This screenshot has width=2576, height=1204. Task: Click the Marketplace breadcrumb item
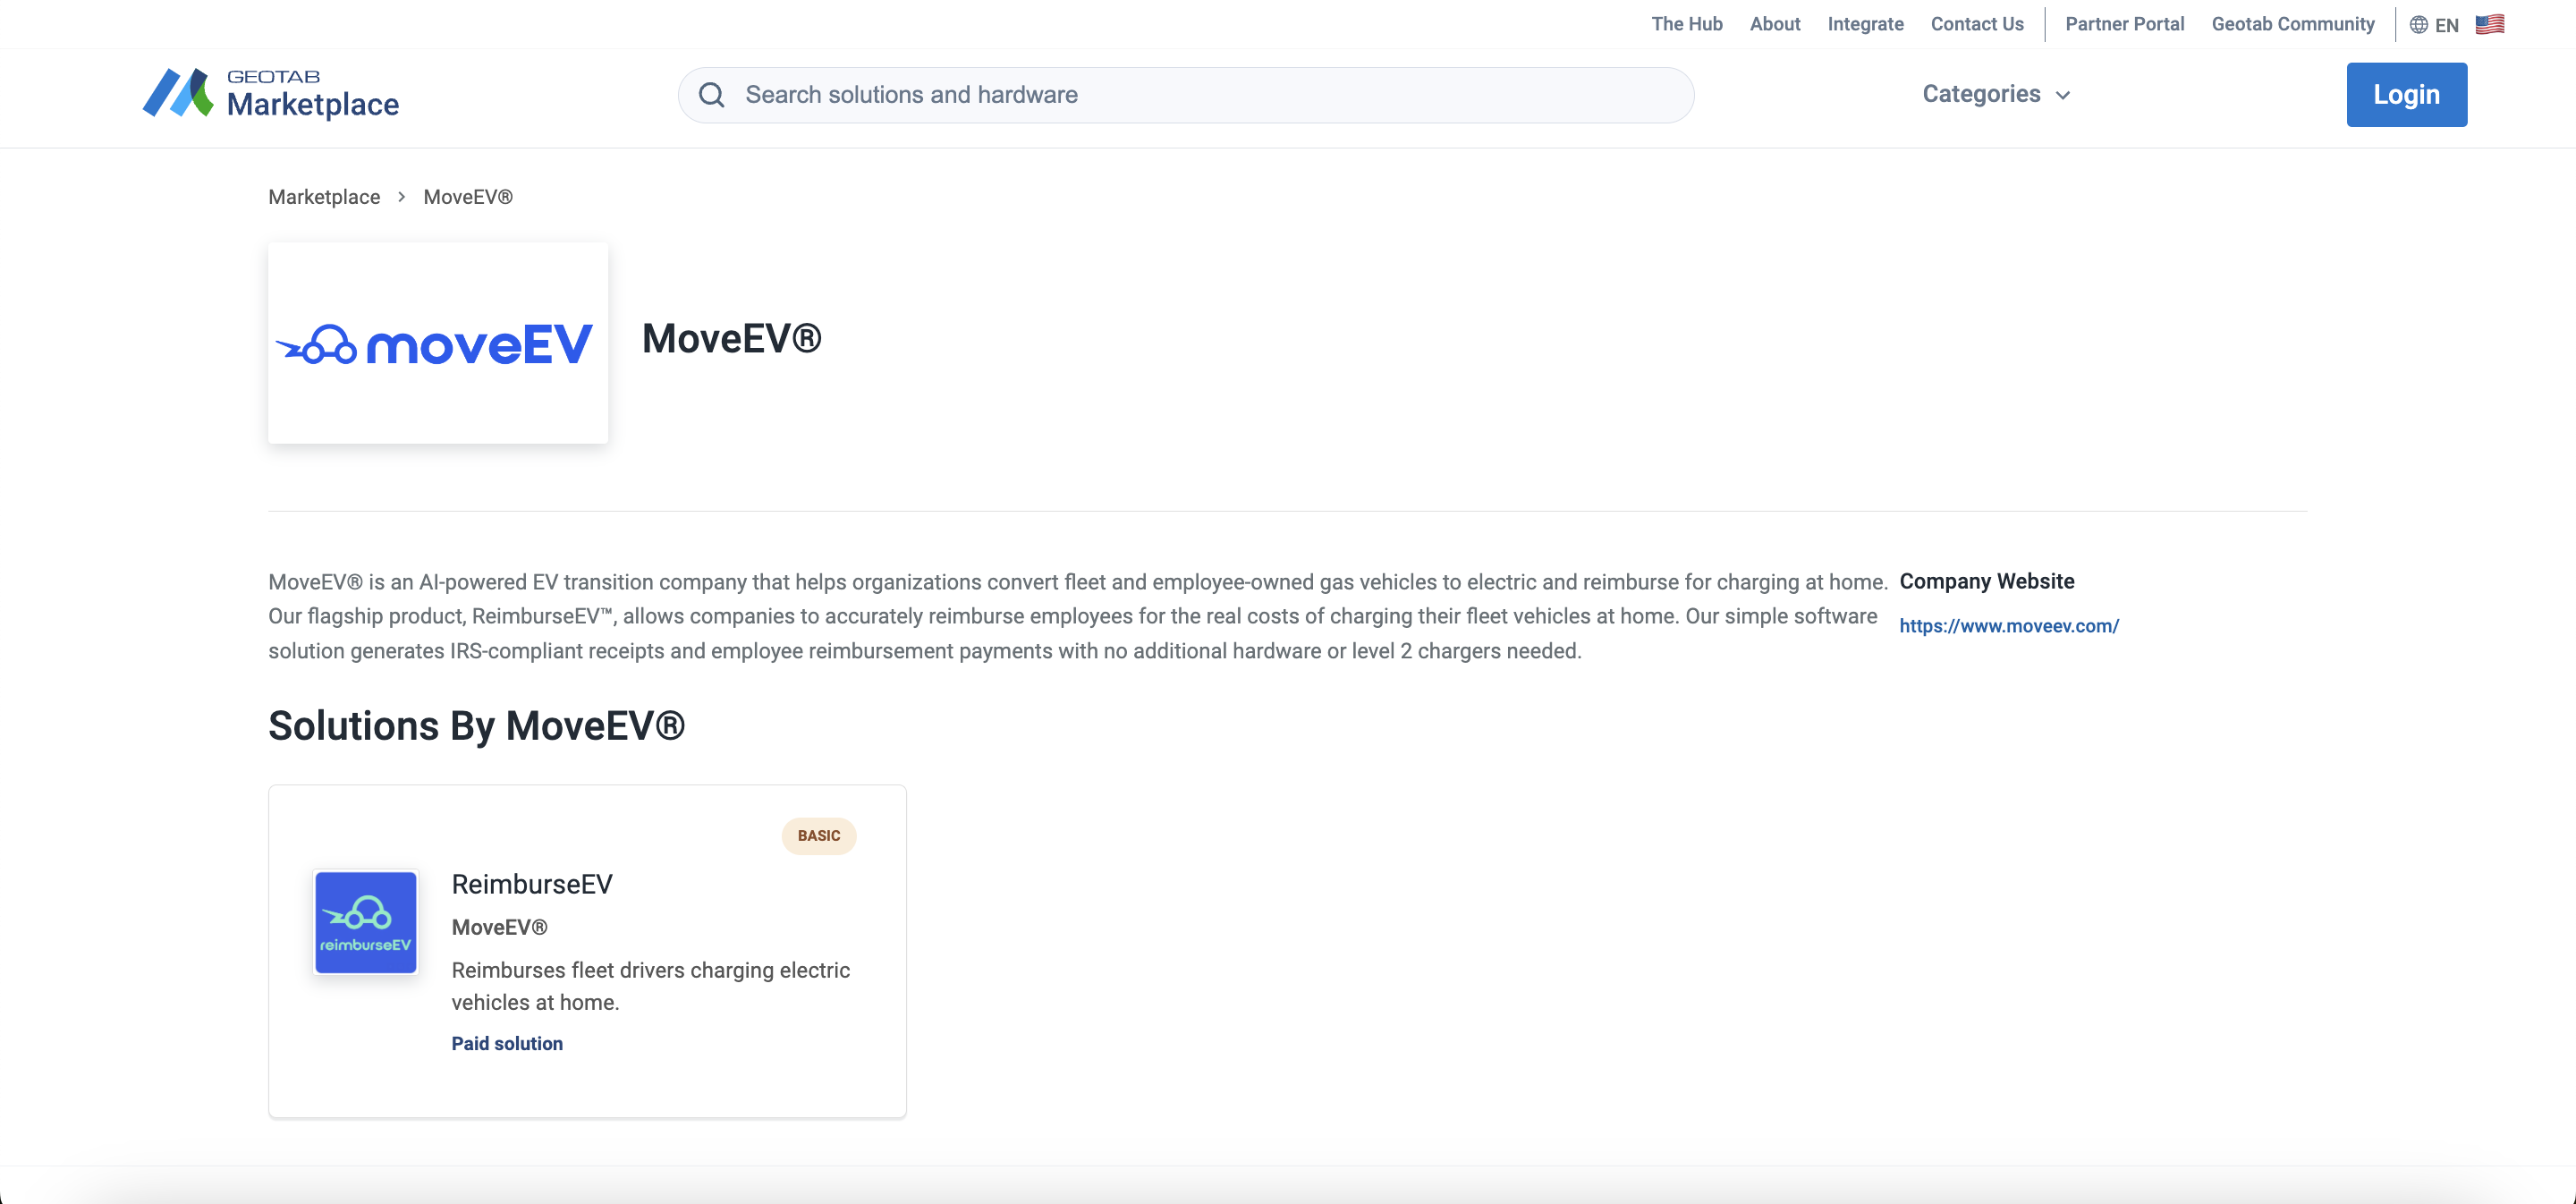coord(324,196)
